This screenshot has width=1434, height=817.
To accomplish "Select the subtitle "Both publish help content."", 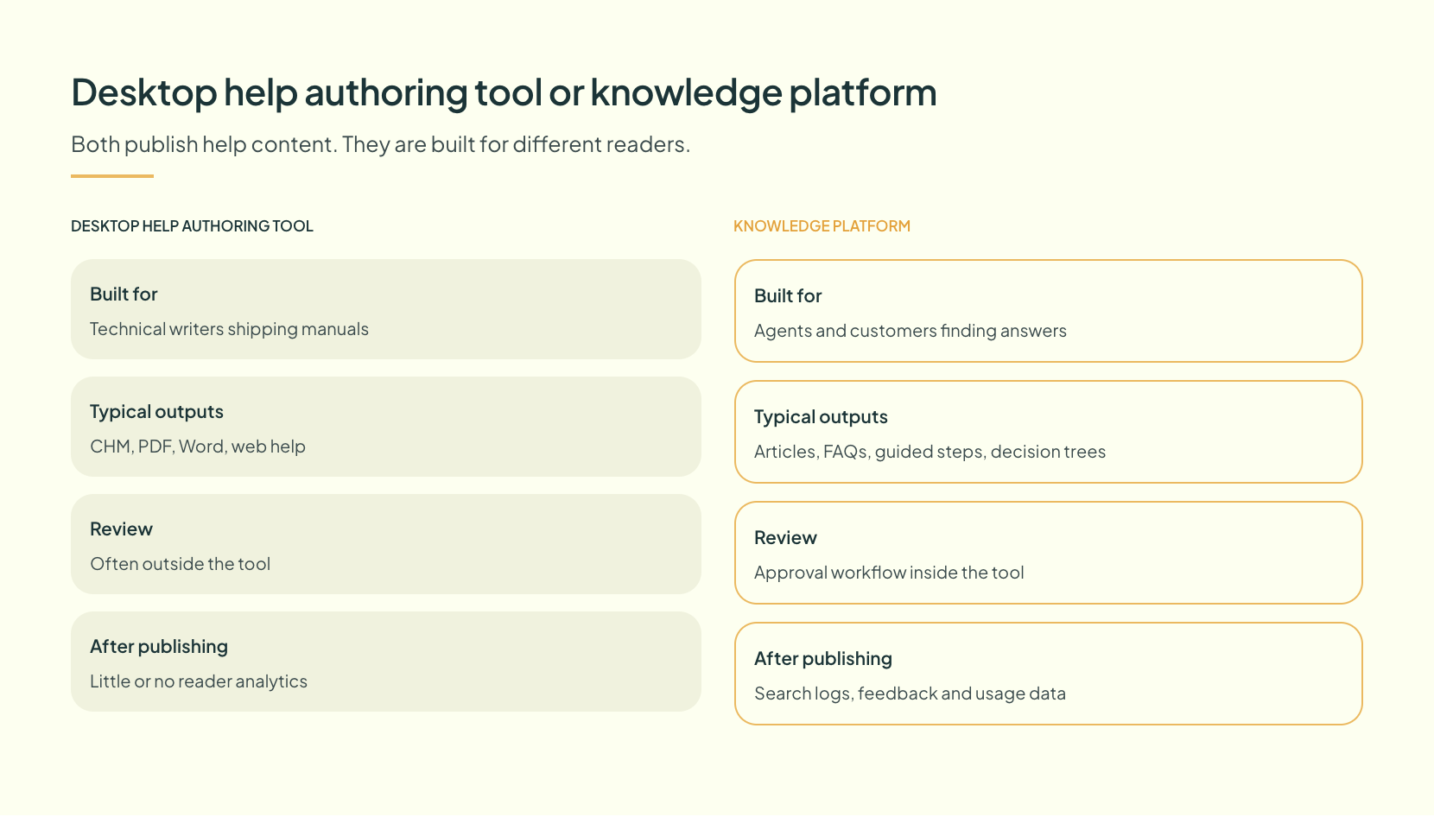I will pyautogui.click(x=204, y=144).
